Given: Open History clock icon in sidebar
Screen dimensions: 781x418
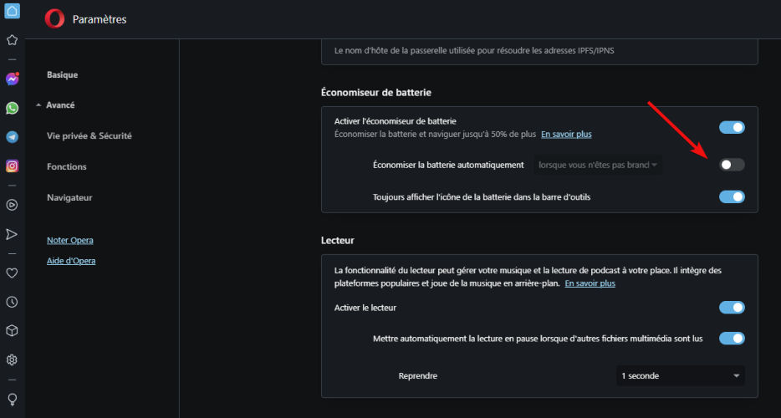Looking at the screenshot, I should point(12,302).
